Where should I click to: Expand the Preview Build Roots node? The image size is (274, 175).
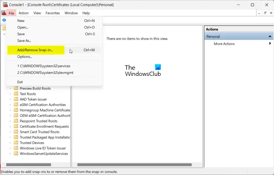(x=10, y=89)
